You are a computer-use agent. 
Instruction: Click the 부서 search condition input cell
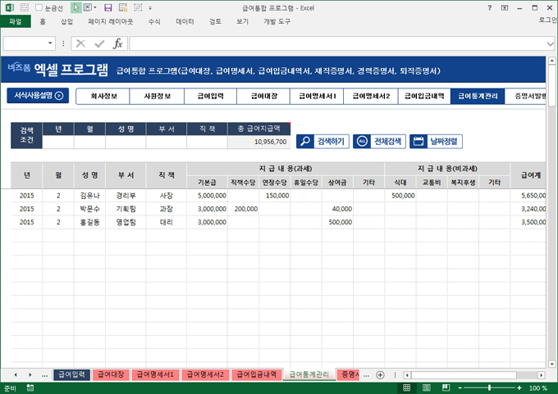(x=166, y=142)
